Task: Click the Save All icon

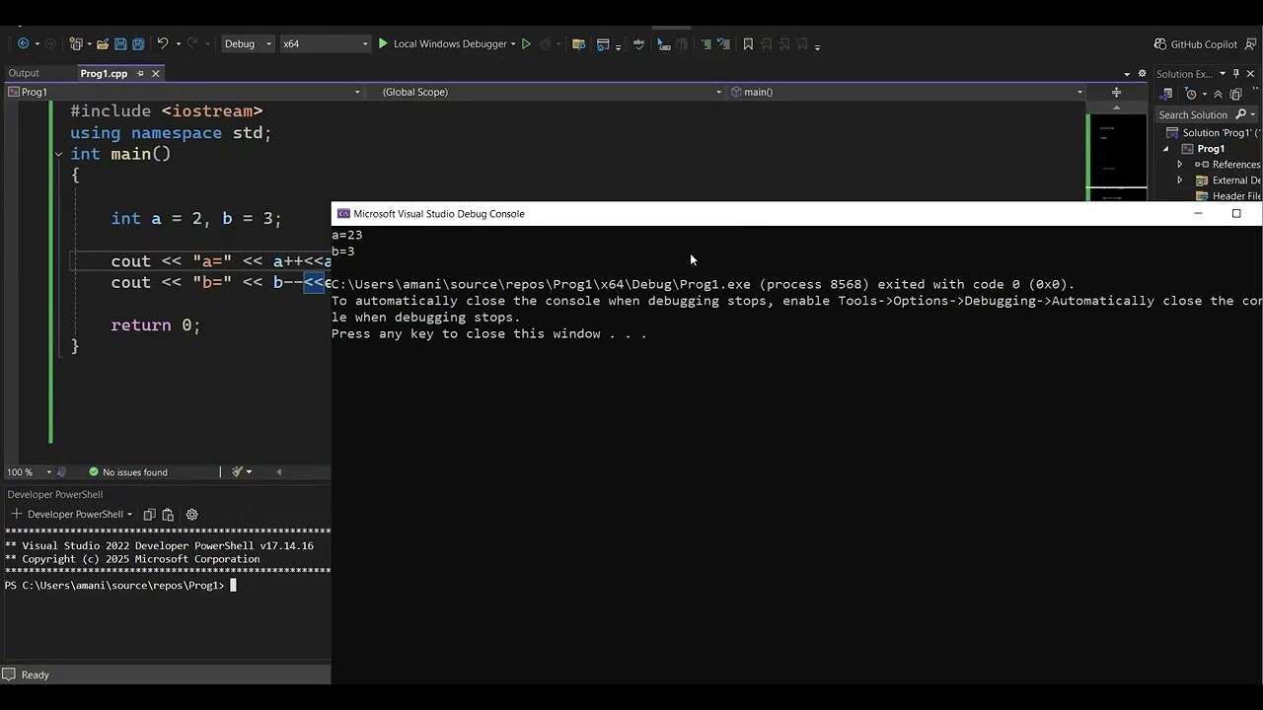Action: (x=138, y=43)
